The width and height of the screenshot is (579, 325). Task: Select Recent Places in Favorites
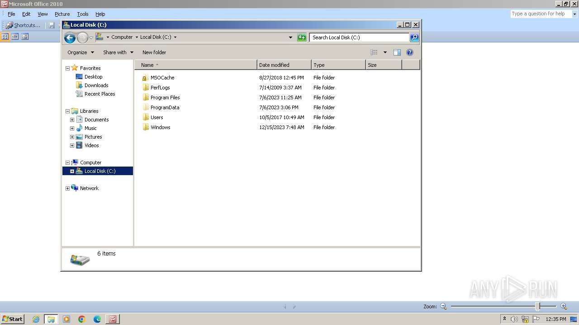click(100, 94)
